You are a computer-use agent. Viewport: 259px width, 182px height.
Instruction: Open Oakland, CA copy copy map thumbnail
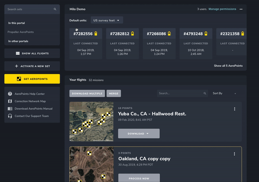[x=92, y=164]
